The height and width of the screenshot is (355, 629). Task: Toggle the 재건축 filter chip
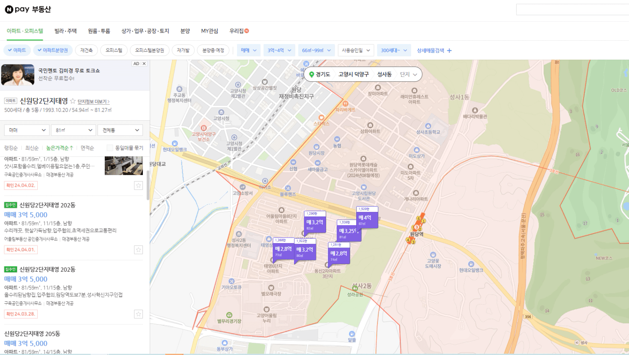tap(86, 50)
